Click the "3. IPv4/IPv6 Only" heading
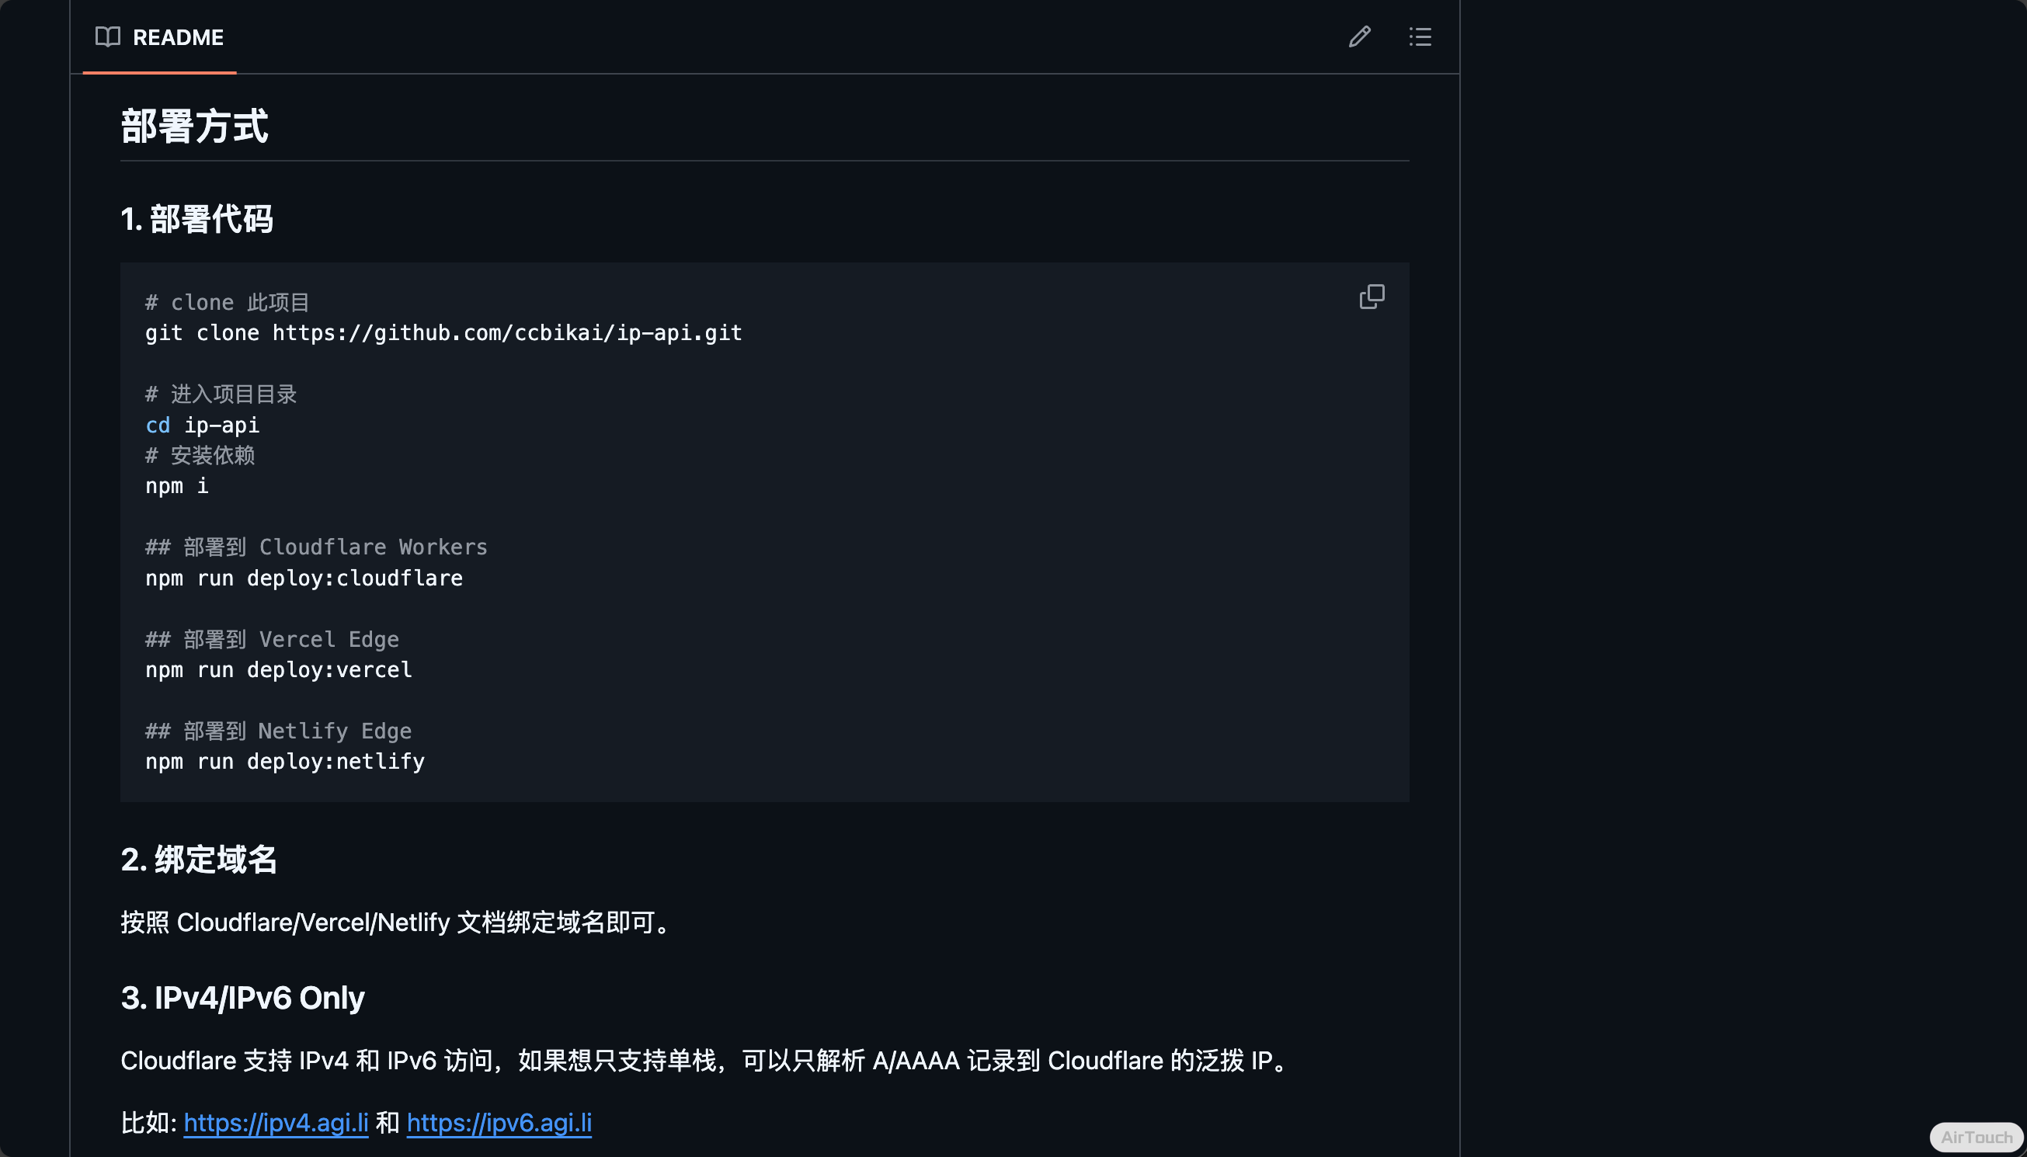2027x1157 pixels. 241,997
